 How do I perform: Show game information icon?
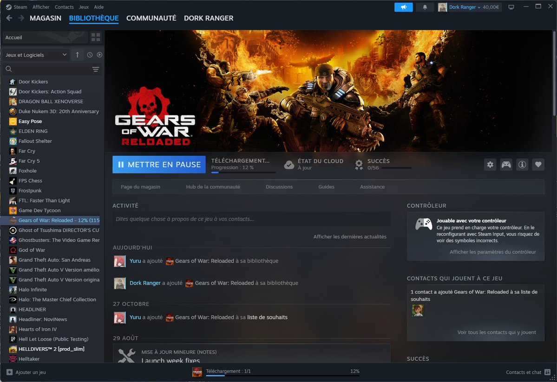(522, 165)
